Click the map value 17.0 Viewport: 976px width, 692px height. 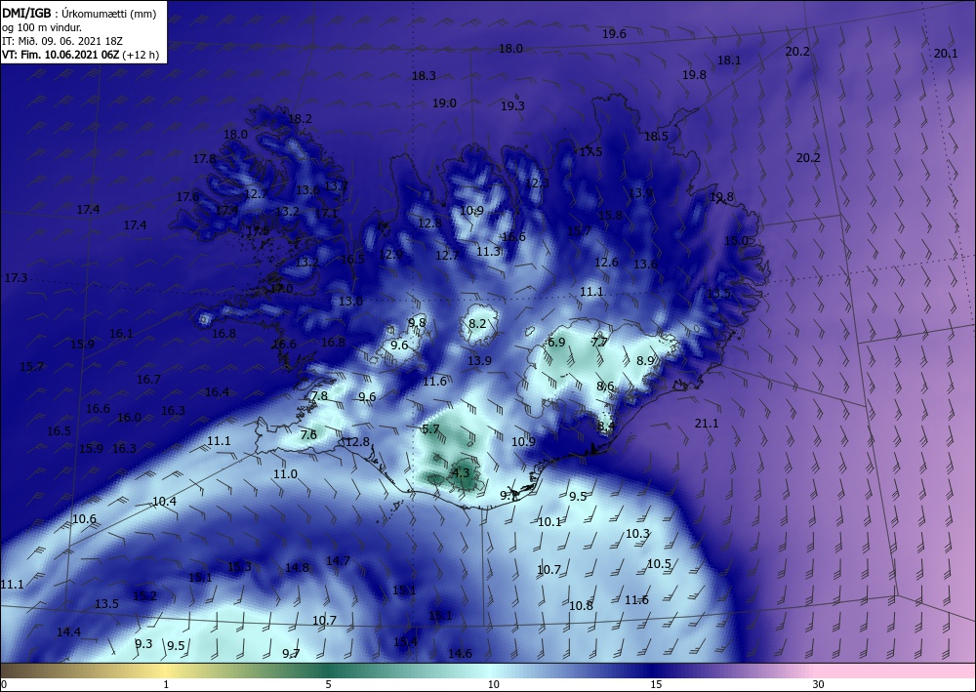click(x=281, y=289)
